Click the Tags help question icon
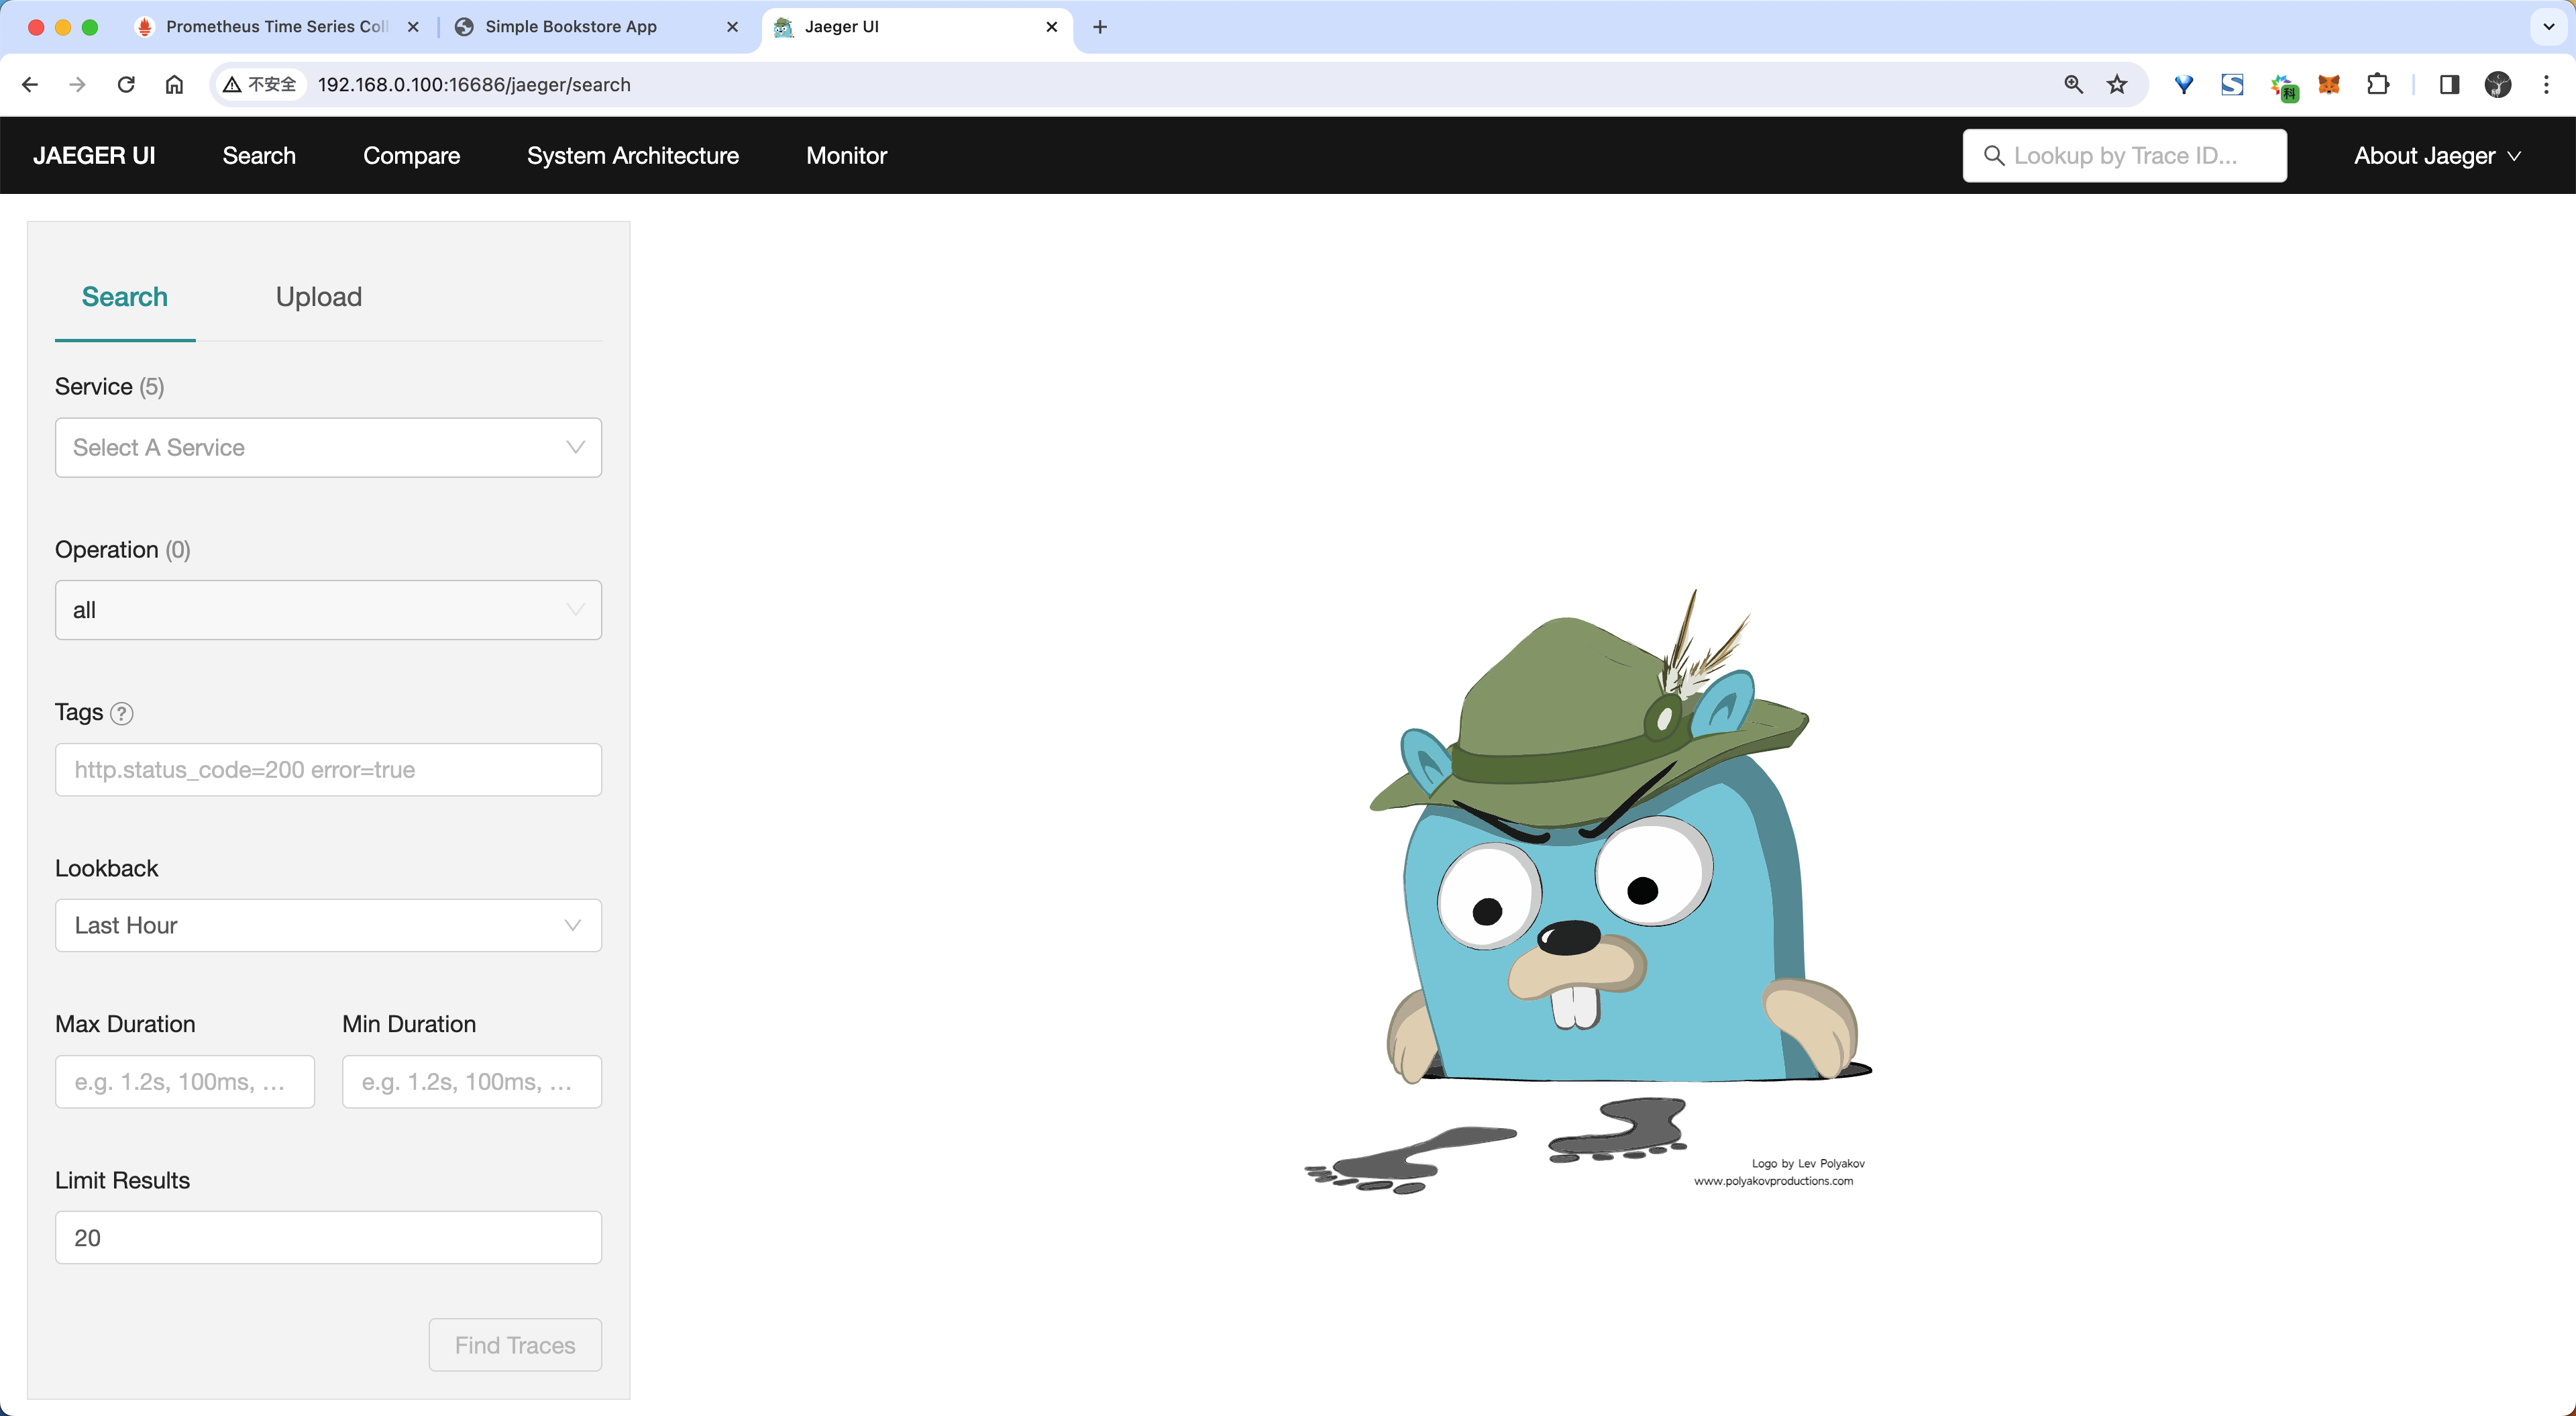 [121, 713]
